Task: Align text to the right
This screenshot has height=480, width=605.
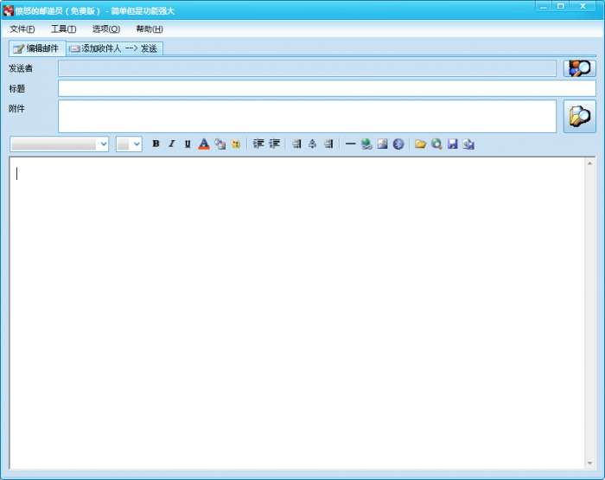Action: tap(328, 144)
